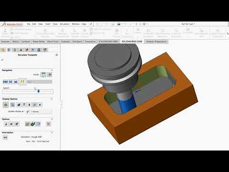This screenshot has height=172, width=229.
Task: Open the Simulation menu
Action: 64,24
